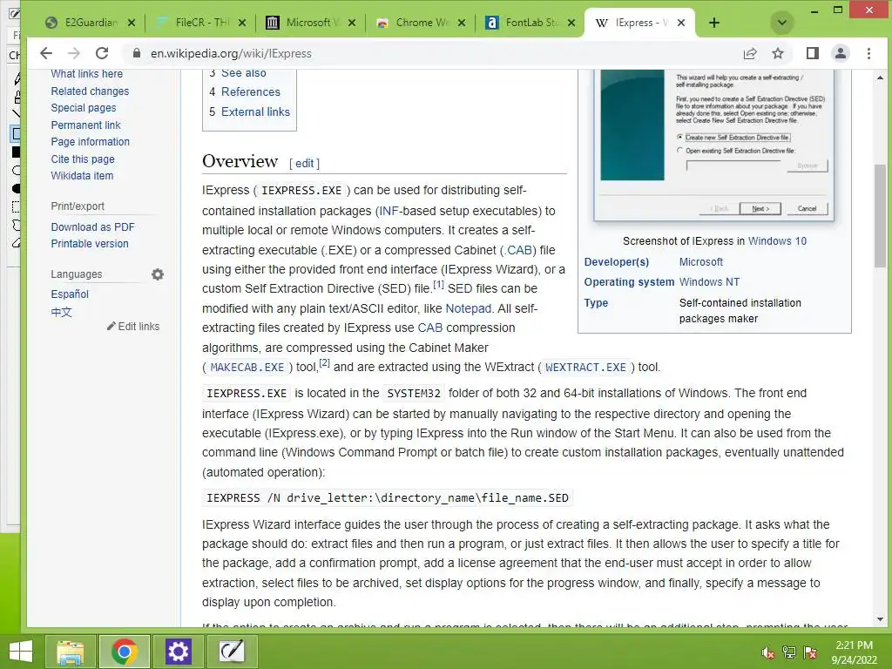Open Page information
The height and width of the screenshot is (669, 892).
[91, 142]
